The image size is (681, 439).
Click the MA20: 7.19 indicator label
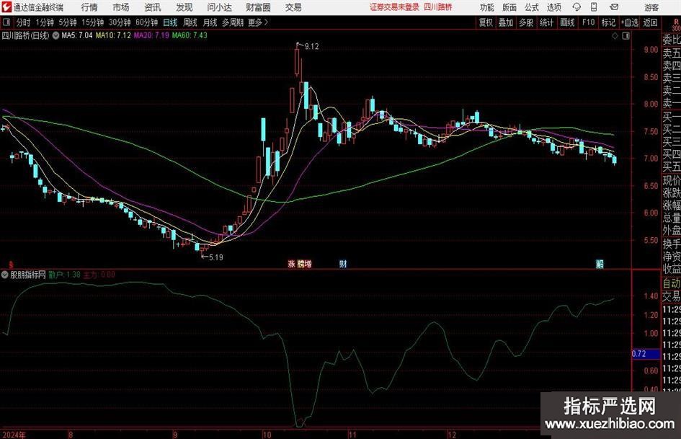[x=151, y=35]
